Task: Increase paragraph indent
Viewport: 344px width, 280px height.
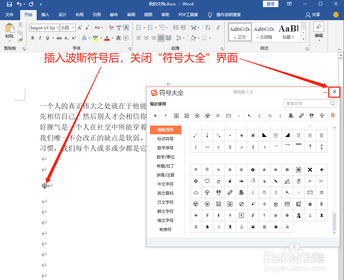Action: tap(183, 28)
